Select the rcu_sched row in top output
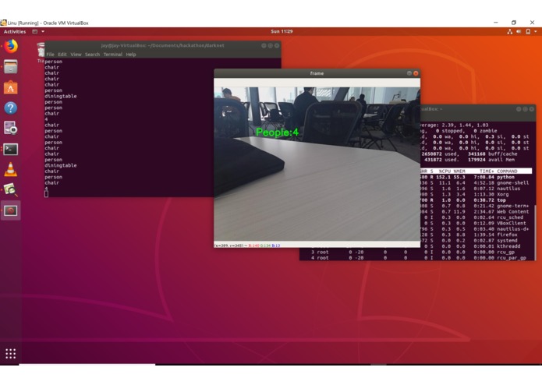 click(x=476, y=217)
